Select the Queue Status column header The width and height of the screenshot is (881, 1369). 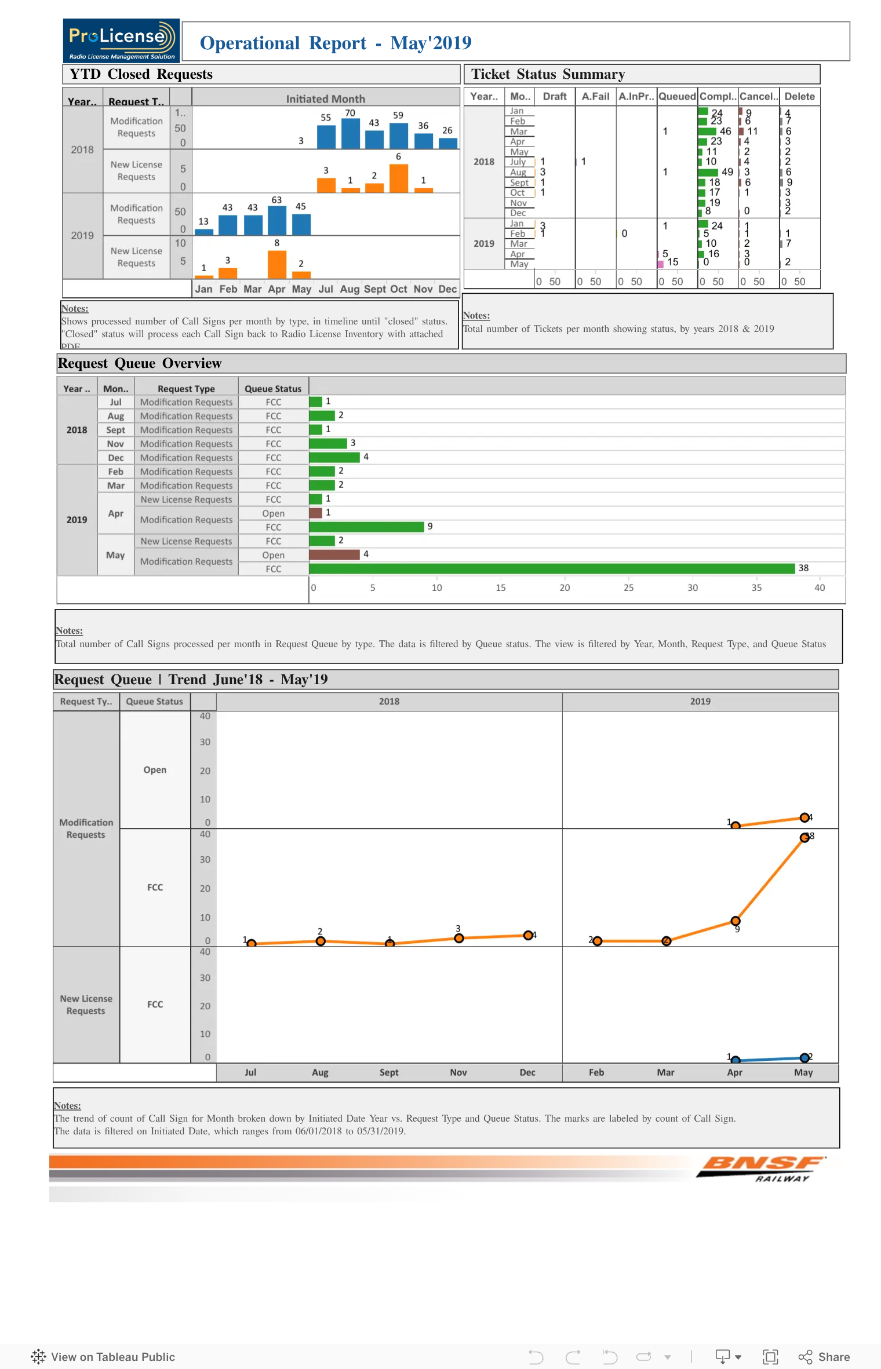(273, 389)
